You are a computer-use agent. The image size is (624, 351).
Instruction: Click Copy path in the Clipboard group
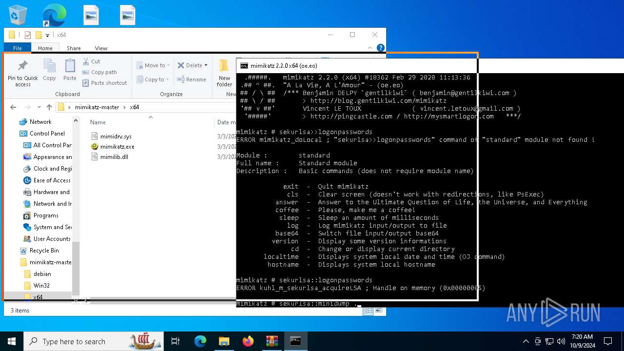coord(99,72)
